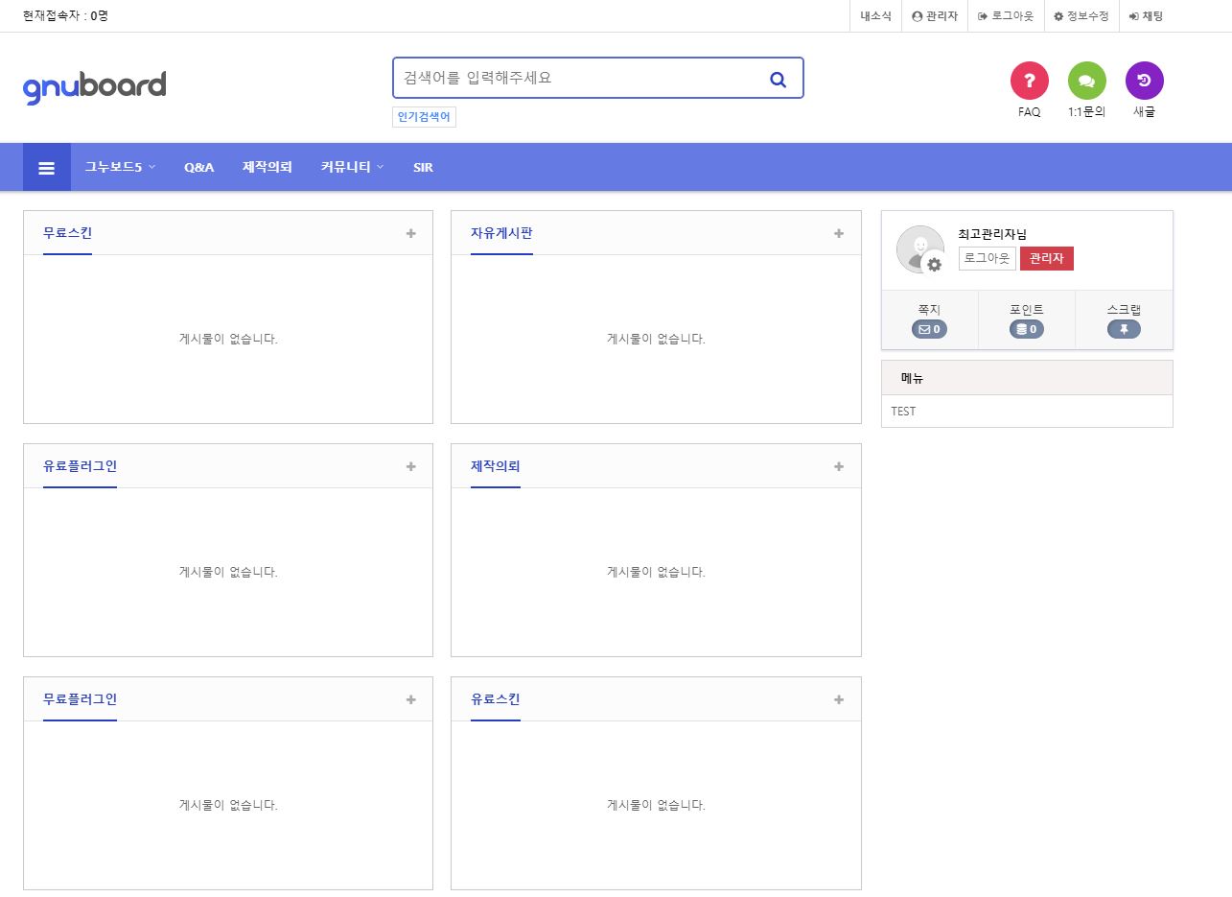Click the FAQ question mark icon
This screenshot has width=1232, height=897.
[1029, 81]
